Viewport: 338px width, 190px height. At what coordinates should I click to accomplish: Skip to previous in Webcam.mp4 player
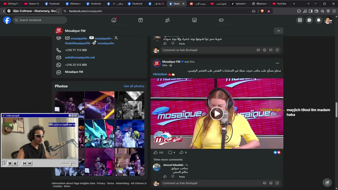click(x=25, y=163)
